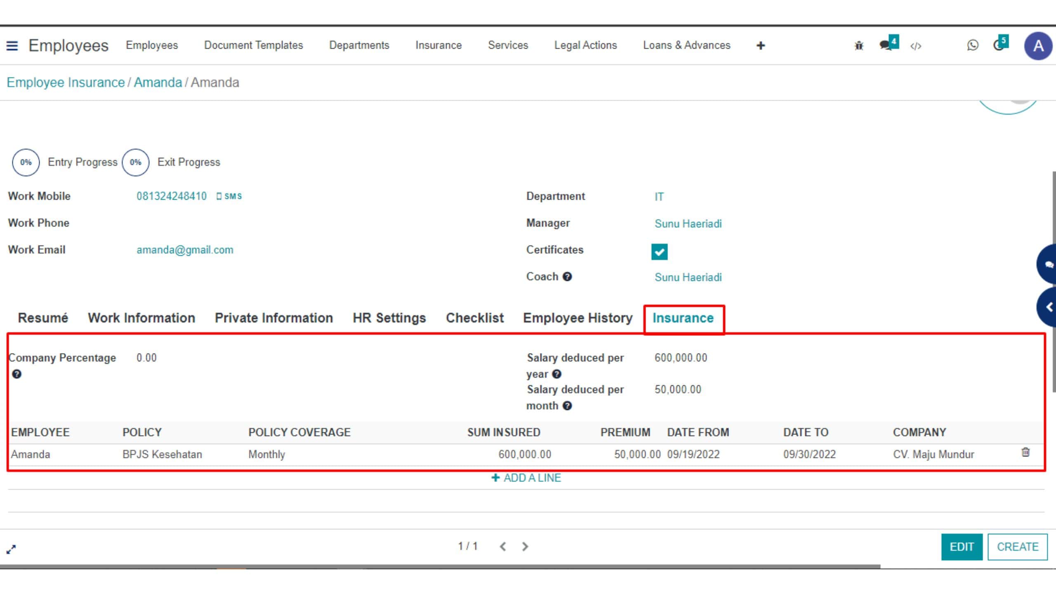Click SMS icon next to work mobile
1056x594 pixels.
coord(229,196)
